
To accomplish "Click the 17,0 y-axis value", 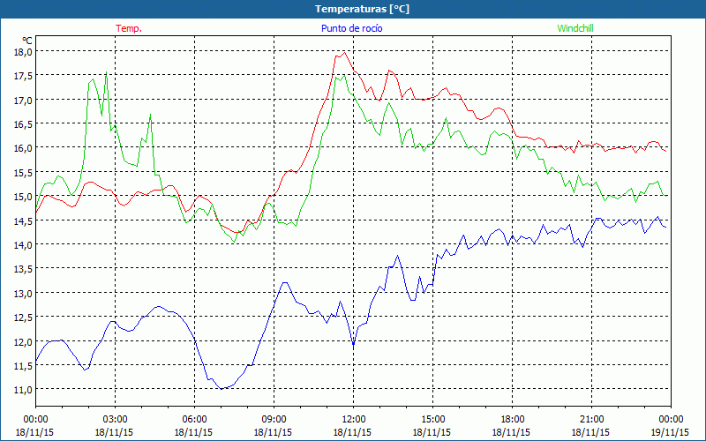I will [23, 100].
